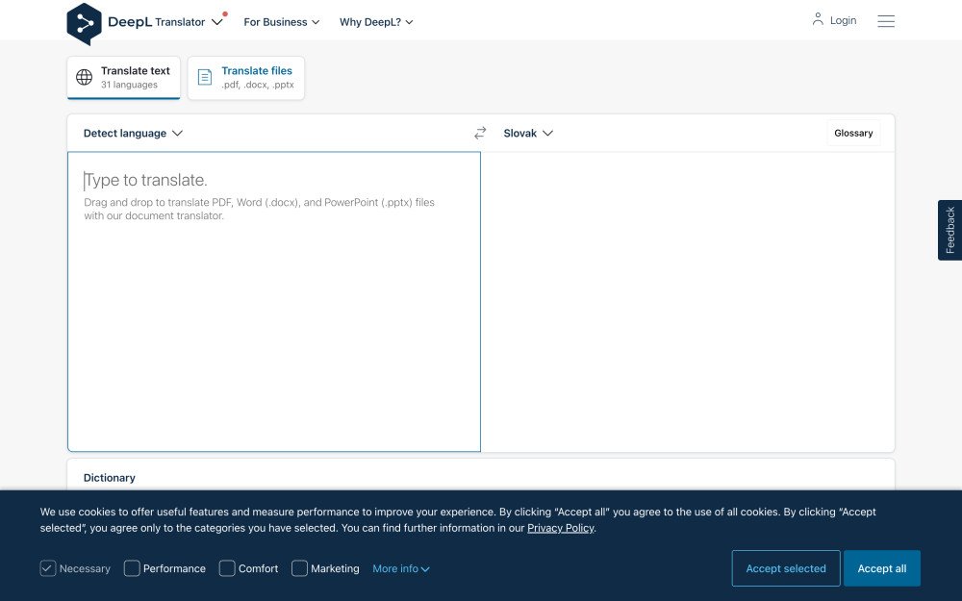The image size is (962, 601).
Task: Click the globe icon for Translate text
Action: pos(85,78)
